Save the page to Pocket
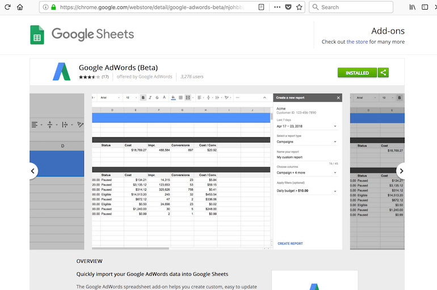437x290 pixels. [288, 7]
